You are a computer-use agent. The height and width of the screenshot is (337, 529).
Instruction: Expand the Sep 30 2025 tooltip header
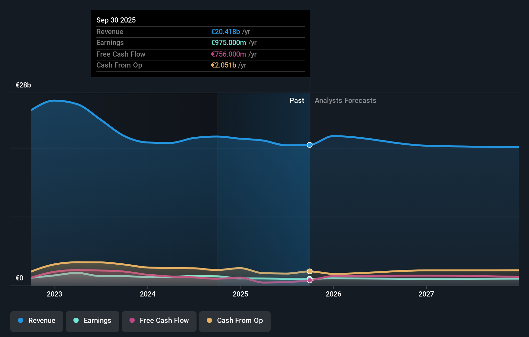(x=116, y=20)
